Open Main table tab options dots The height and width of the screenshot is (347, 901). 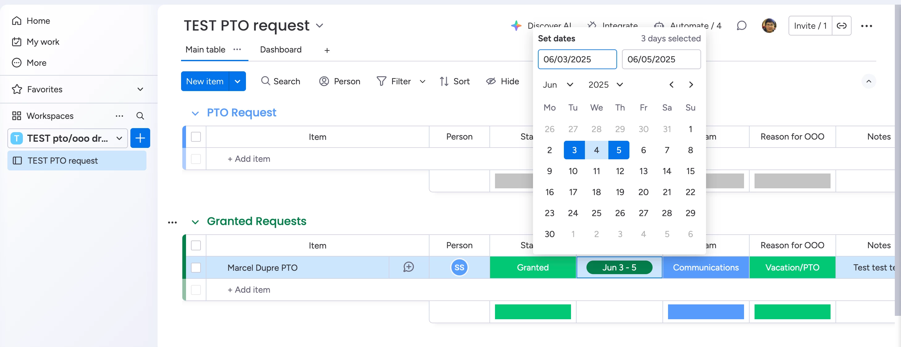click(x=237, y=49)
